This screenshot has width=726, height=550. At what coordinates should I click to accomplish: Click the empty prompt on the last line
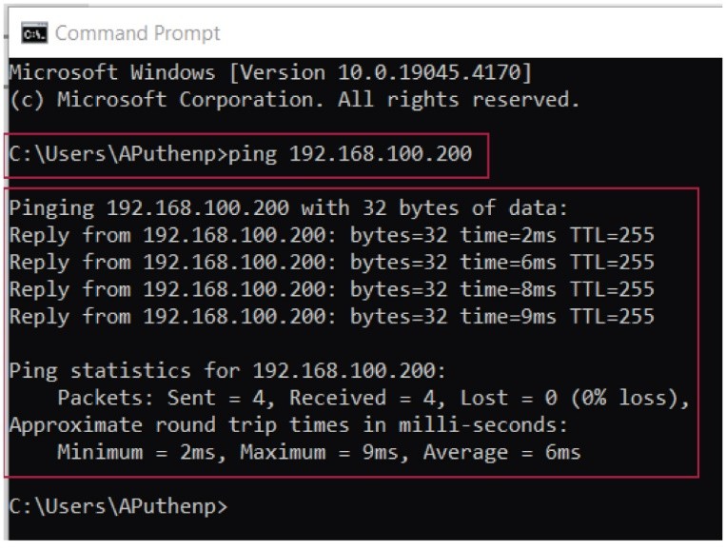point(118,506)
